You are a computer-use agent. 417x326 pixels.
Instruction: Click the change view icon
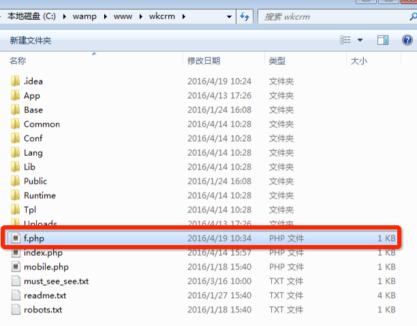coord(346,40)
